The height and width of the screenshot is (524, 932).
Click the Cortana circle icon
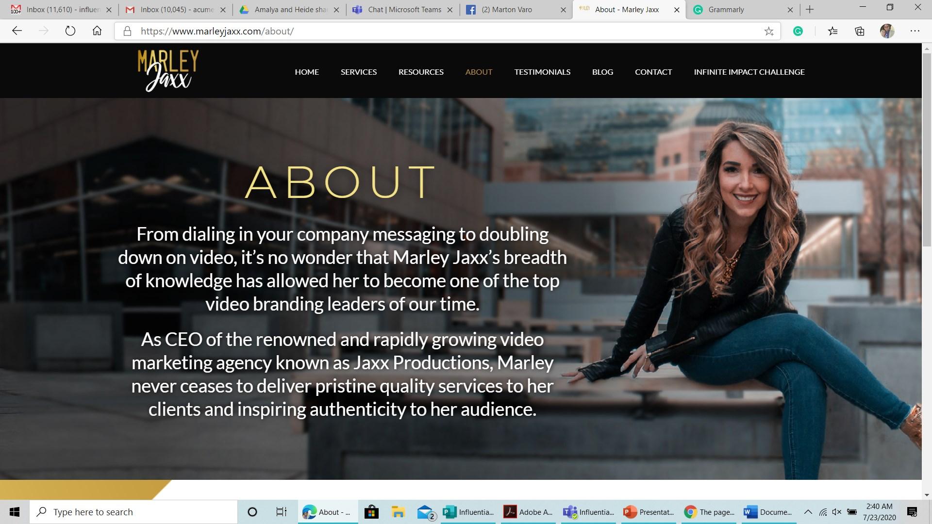252,512
